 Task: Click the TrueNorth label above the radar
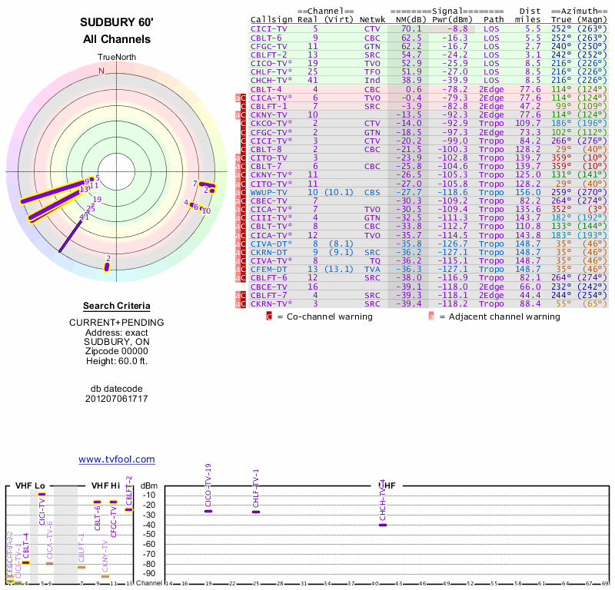click(117, 58)
